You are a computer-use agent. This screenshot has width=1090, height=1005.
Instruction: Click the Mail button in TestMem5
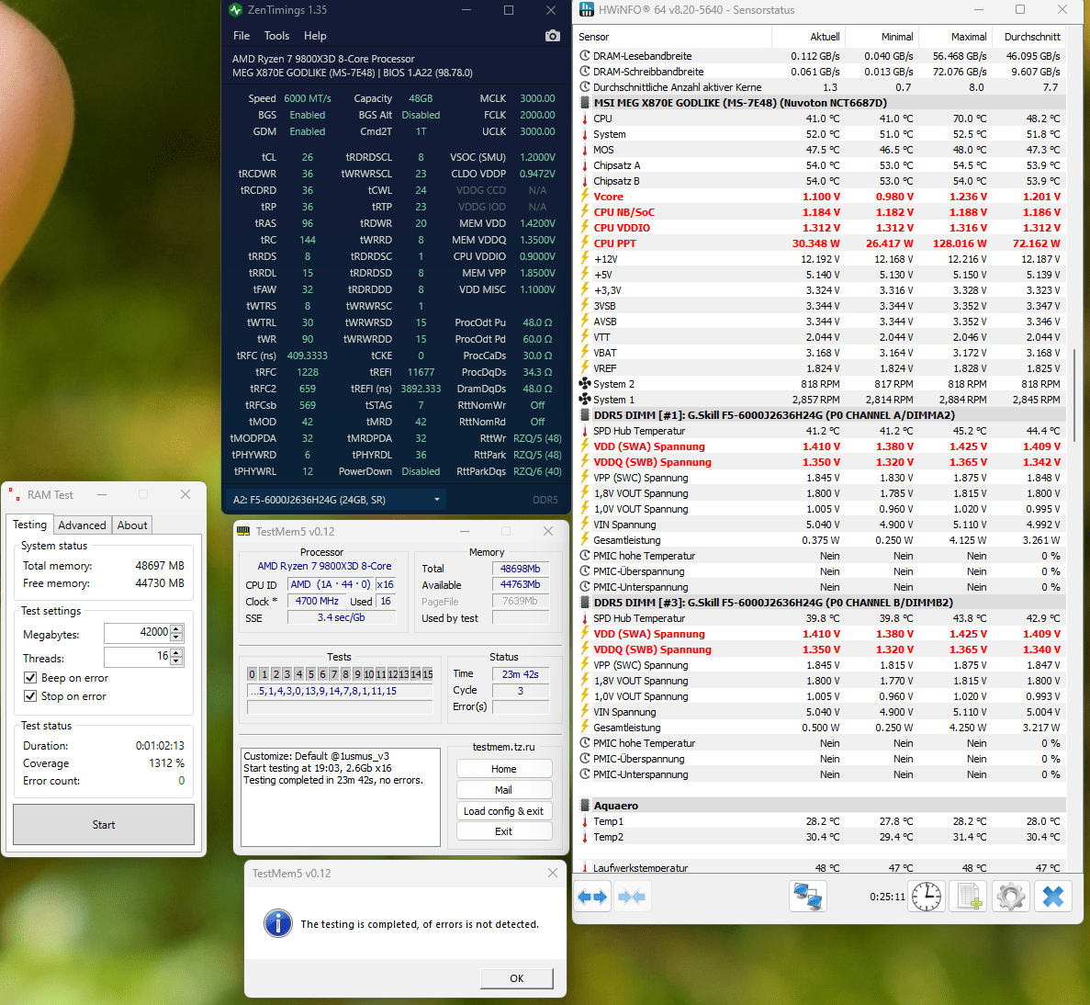click(x=504, y=789)
